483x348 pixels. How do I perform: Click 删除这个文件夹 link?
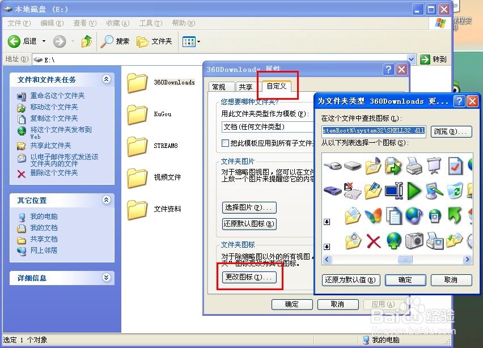(x=54, y=173)
